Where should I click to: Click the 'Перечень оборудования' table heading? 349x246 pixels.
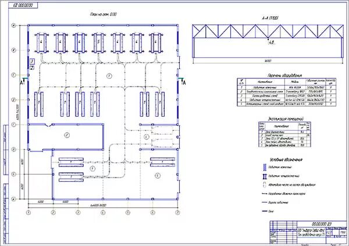[x=284, y=75]
